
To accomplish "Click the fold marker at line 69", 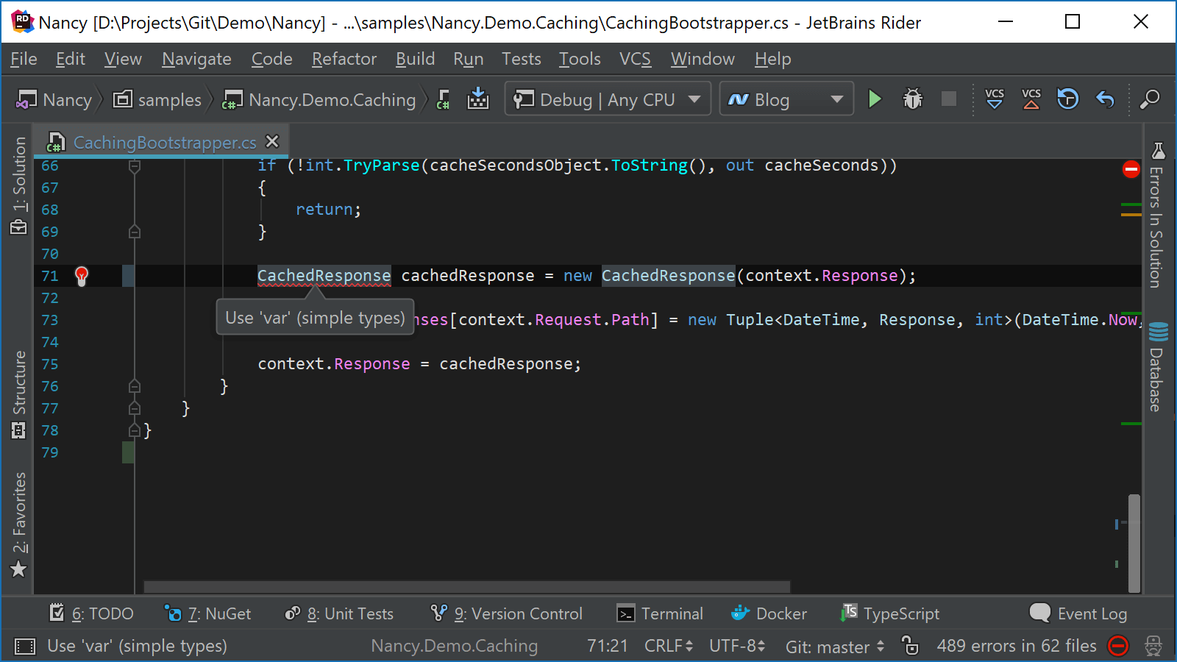I will [x=135, y=232].
